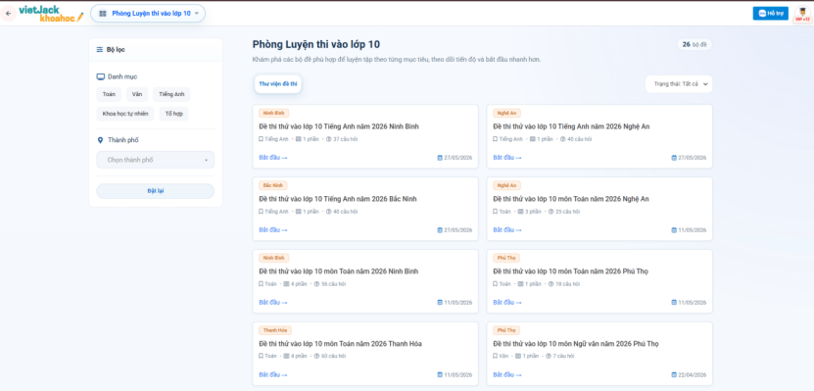Click the "26 bộ đề" count badge
The width and height of the screenshot is (814, 391).
click(694, 45)
